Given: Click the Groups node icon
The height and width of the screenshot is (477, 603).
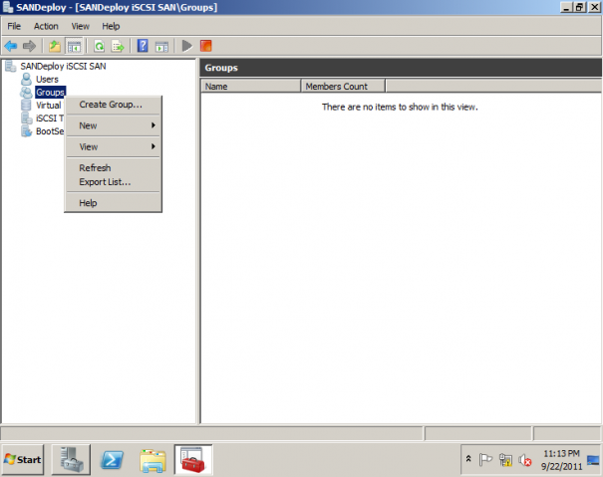Looking at the screenshot, I should click(x=26, y=93).
